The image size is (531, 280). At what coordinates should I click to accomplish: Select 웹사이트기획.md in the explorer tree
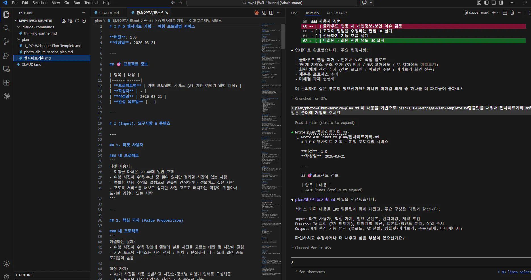click(52, 58)
